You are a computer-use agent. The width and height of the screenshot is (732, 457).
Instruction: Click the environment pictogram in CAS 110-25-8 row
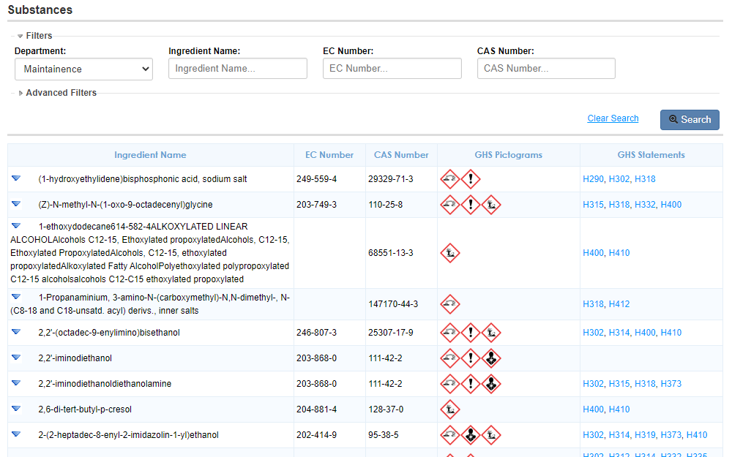point(491,205)
